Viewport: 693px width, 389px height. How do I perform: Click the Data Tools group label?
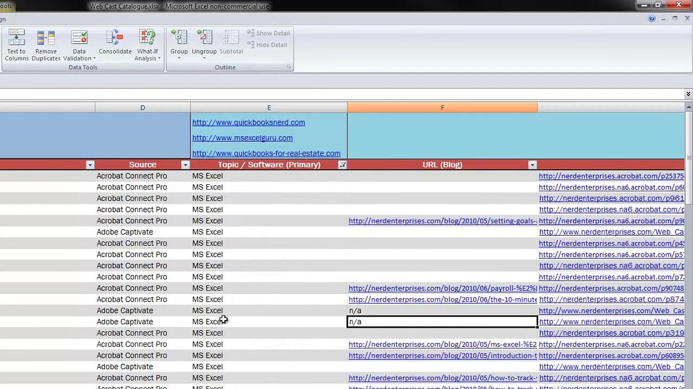(83, 68)
